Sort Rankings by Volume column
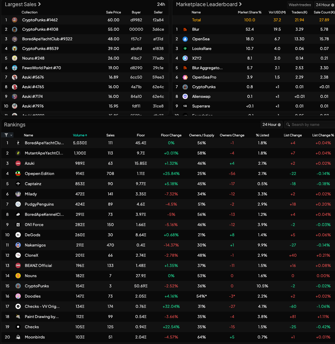This screenshot has height=344, width=335. pyautogui.click(x=80, y=135)
